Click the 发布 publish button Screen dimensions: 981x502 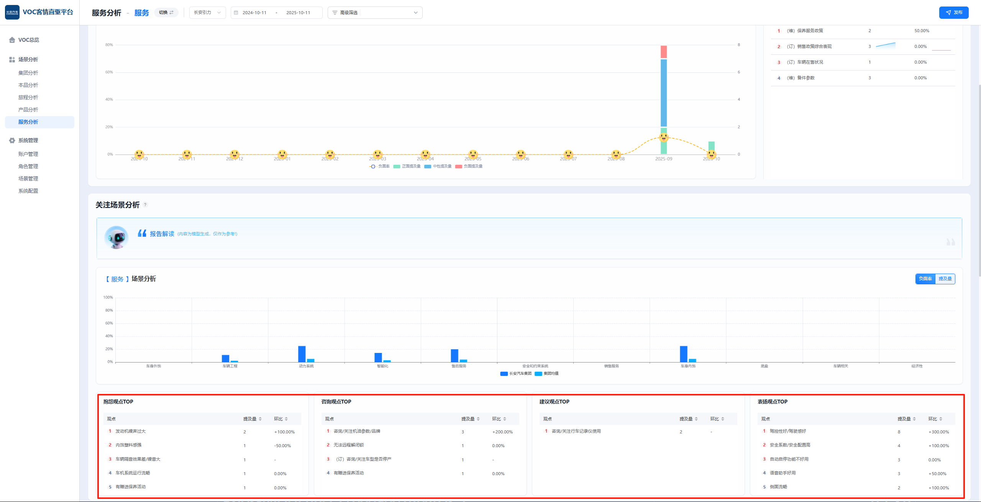pos(953,13)
